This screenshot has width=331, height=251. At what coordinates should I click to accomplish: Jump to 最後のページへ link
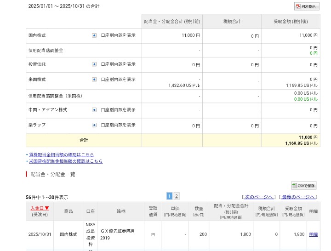[x=298, y=197]
